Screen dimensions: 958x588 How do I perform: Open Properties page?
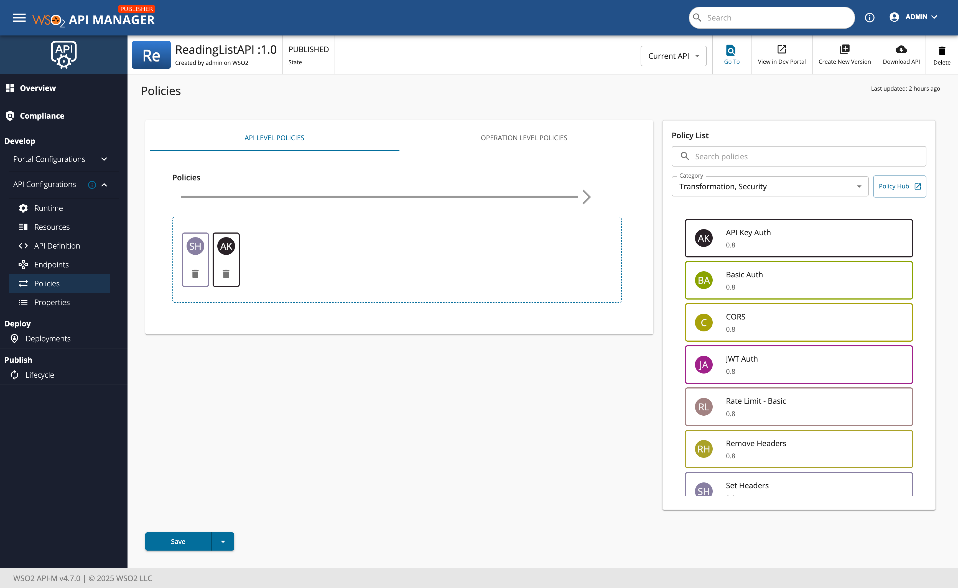(x=59, y=302)
